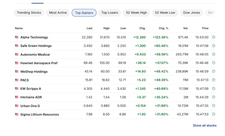Switch to the Top Losers tab
This screenshot has width=225, height=136.
tap(110, 13)
